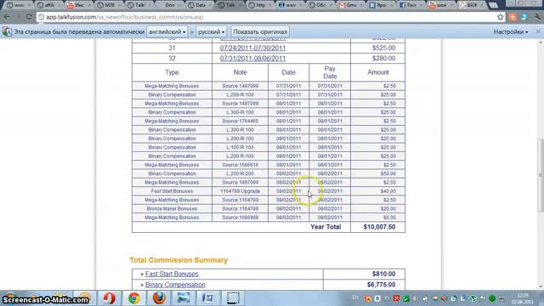Click the translate bar icon
The width and height of the screenshot is (544, 306).
7,31
